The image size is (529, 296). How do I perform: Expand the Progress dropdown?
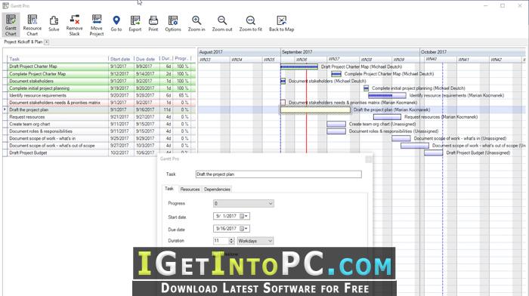[271, 203]
